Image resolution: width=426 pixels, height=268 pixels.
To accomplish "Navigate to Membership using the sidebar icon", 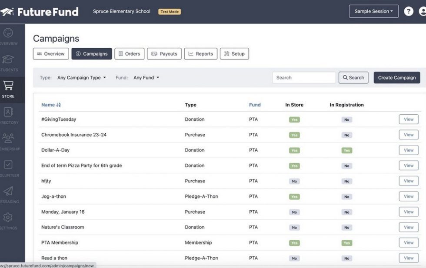I will coord(7,139).
